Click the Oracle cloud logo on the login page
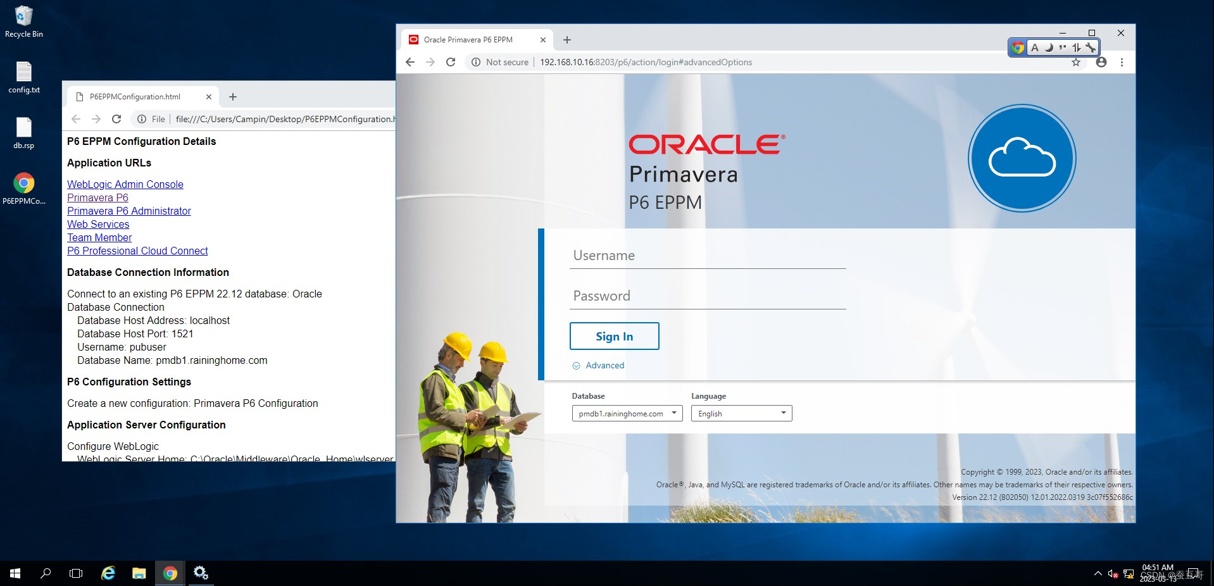This screenshot has width=1214, height=586. click(x=1021, y=158)
